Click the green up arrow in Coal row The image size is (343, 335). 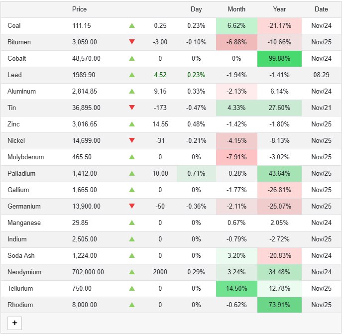point(132,25)
